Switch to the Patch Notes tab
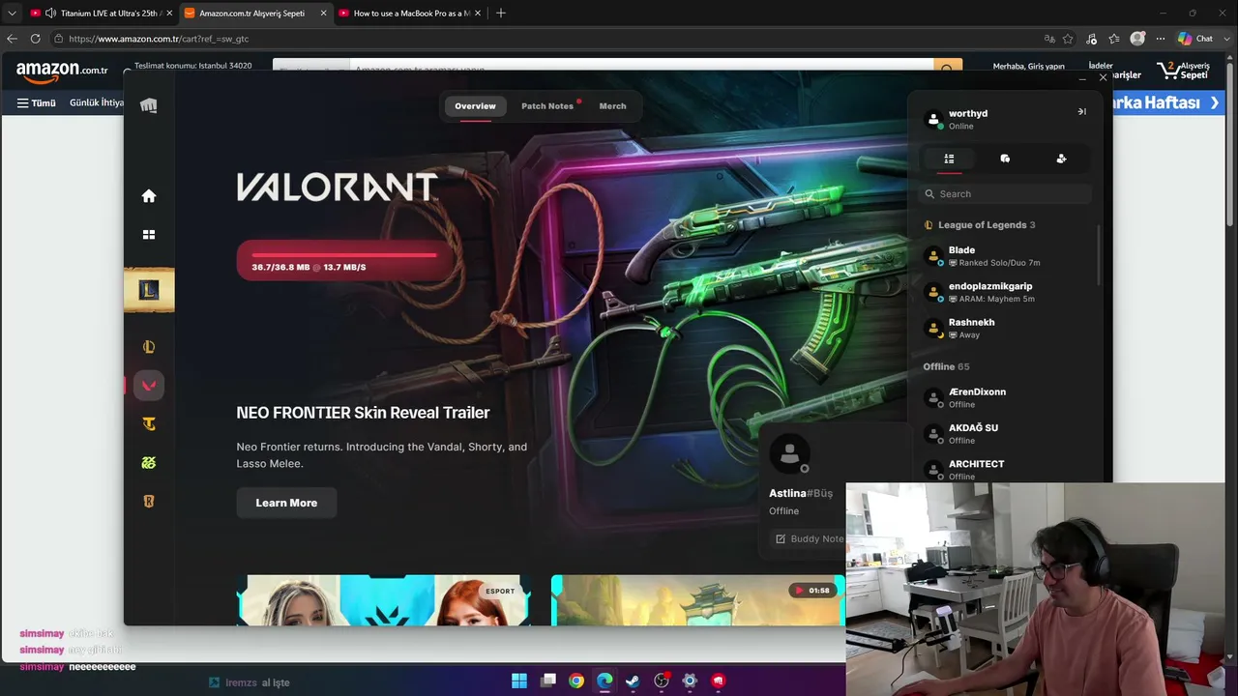This screenshot has width=1238, height=696. tap(547, 106)
